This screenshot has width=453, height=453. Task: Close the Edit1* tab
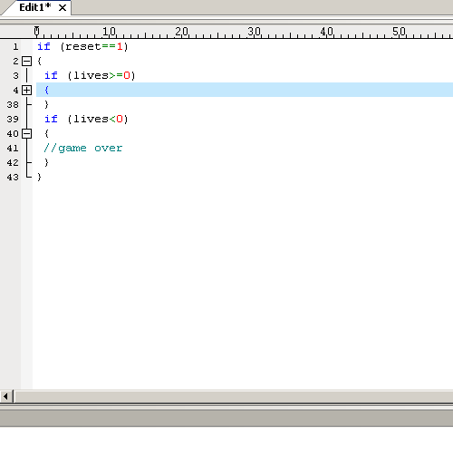(63, 8)
